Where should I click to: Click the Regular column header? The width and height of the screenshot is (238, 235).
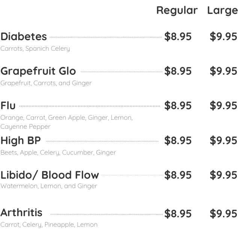point(177,11)
